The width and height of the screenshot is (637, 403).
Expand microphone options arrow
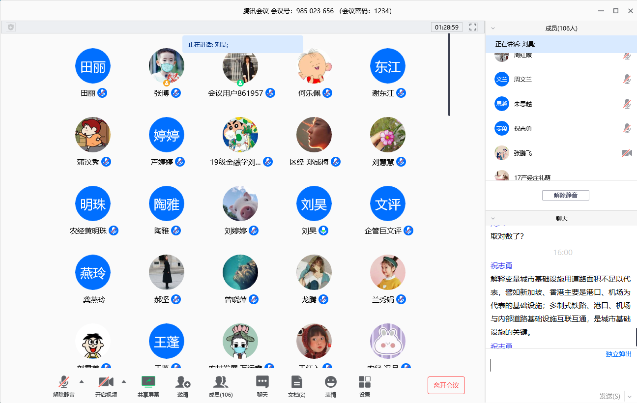tap(82, 381)
